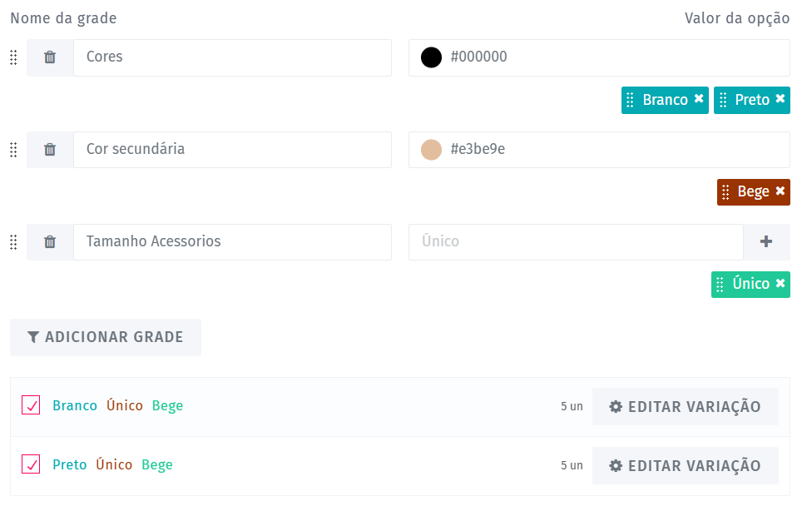802x516 pixels.
Task: Remove the Branco option tag
Action: [x=699, y=99]
